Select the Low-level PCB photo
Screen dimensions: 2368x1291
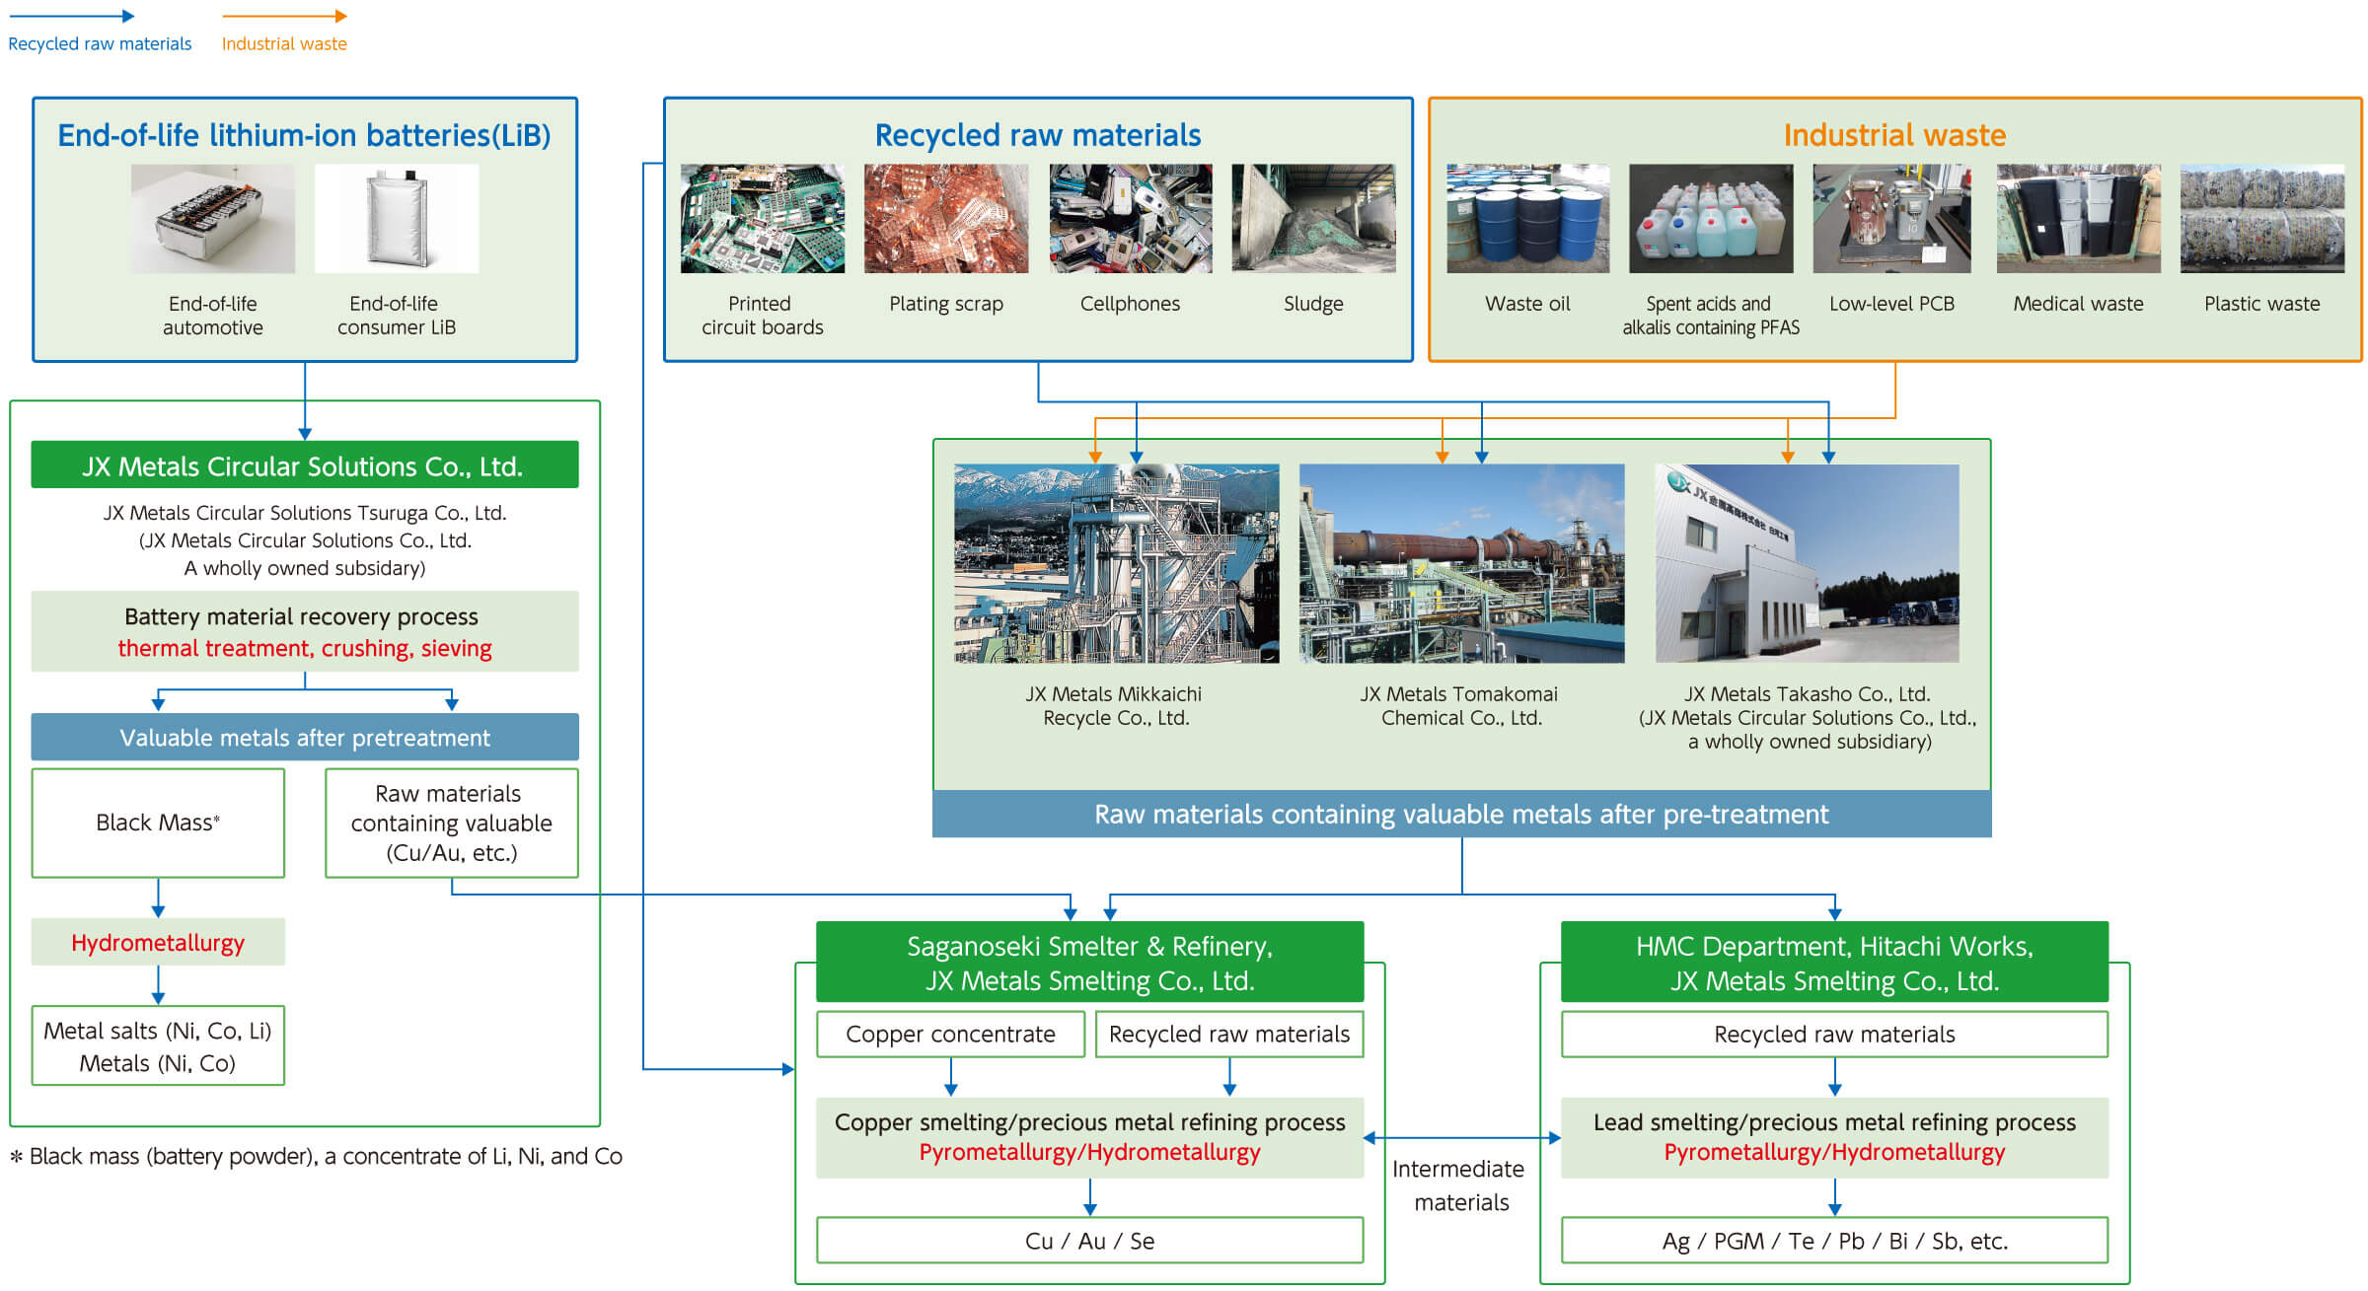1892,219
